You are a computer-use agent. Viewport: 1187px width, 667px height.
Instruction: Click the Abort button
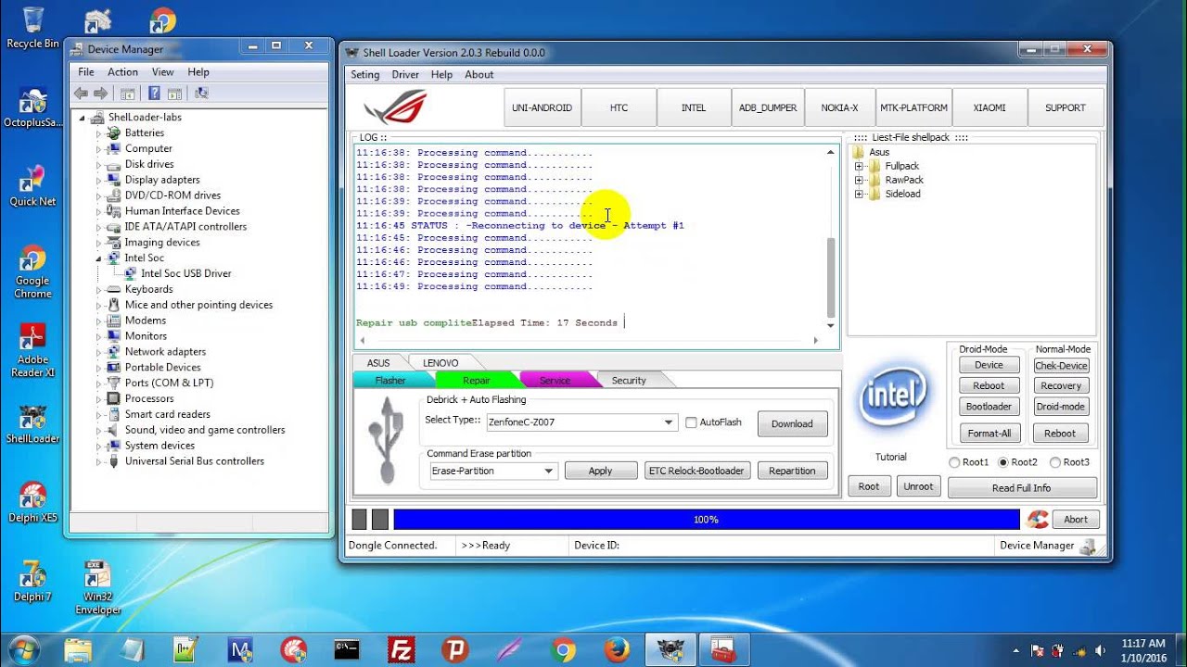pos(1076,520)
